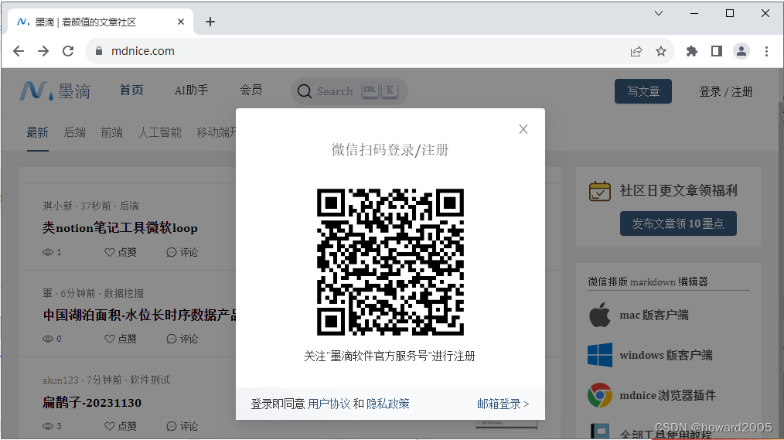Open the 隐私政策 link
Screen dimensions: 784x440
pyautogui.click(x=387, y=404)
